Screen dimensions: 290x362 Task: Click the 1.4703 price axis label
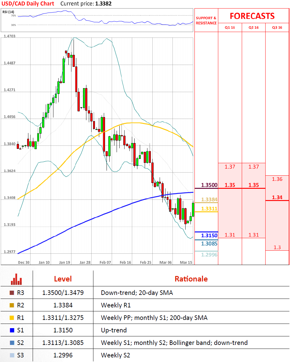click(x=9, y=36)
